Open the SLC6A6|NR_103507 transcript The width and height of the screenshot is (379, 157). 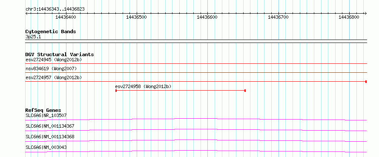[x=46, y=115]
